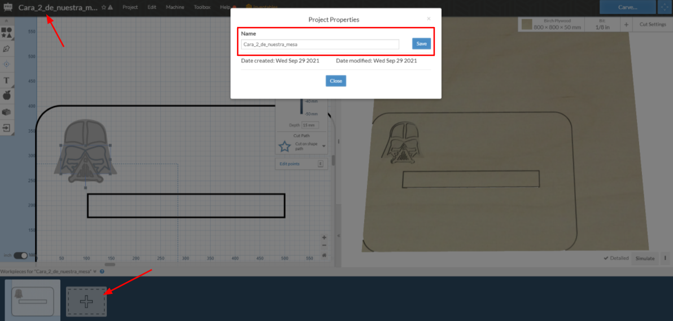Click the horizontal canvas scrollbar

click(110, 265)
